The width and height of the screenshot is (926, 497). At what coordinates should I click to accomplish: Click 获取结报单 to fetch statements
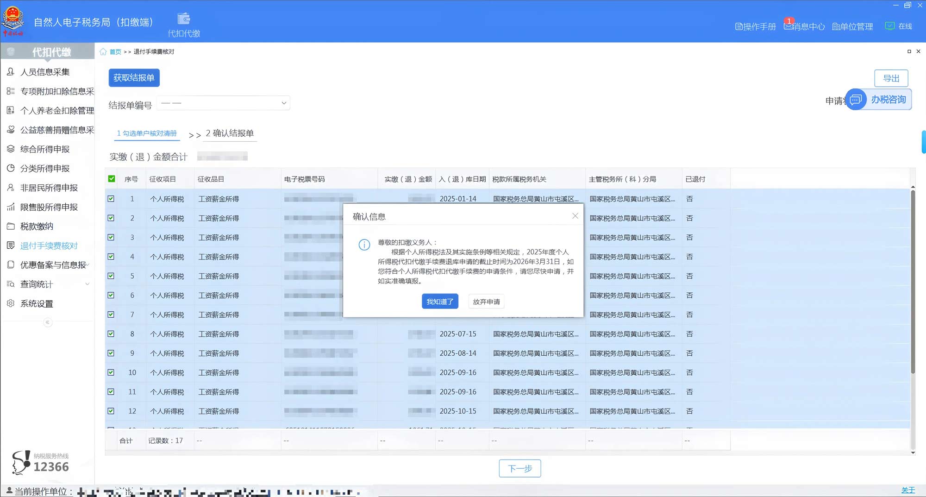click(x=134, y=78)
